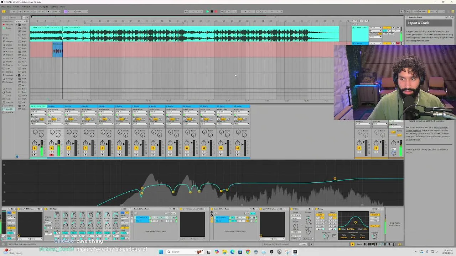Select the long cyan audio clip on track 1
This screenshot has height=256, width=456.
[x=185, y=34]
